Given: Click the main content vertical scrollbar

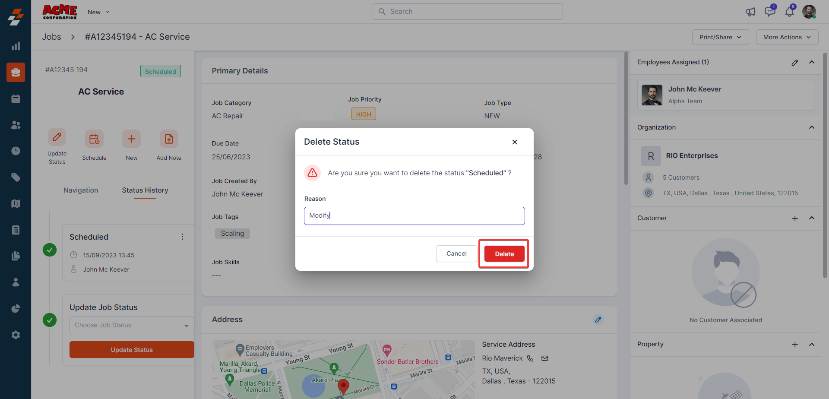Looking at the screenshot, I should pos(626,119).
